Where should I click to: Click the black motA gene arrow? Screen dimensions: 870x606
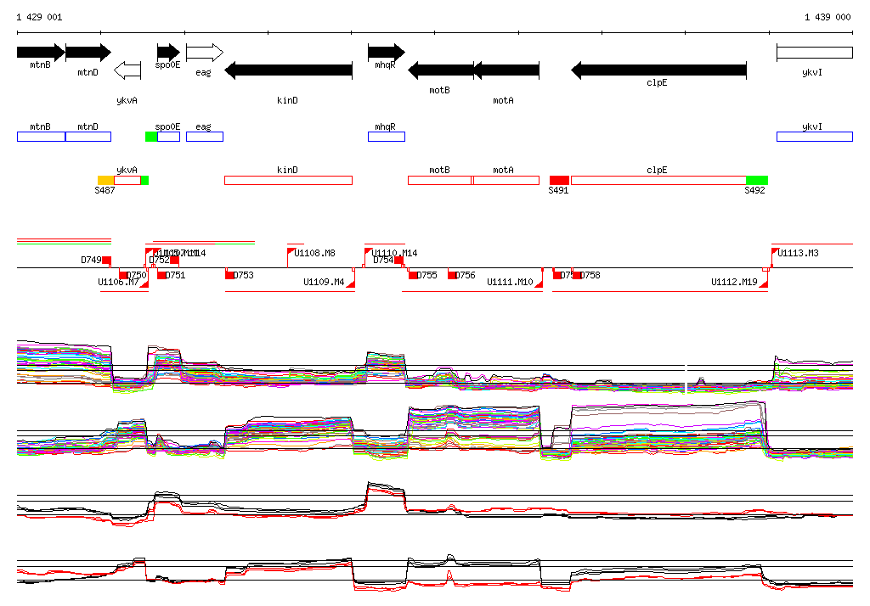(506, 70)
